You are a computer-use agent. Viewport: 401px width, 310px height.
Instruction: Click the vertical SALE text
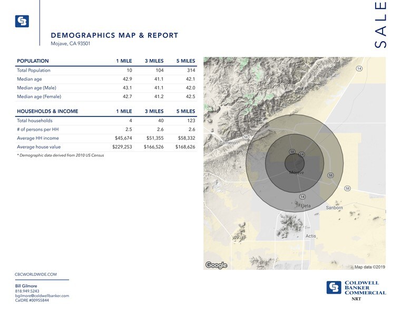coord(380,25)
